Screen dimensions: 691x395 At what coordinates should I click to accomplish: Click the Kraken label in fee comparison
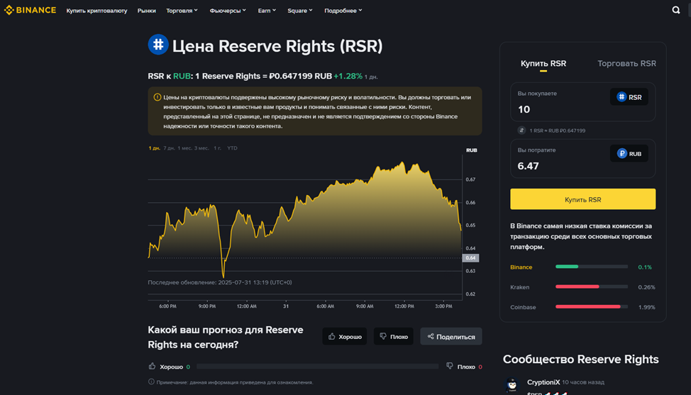tap(519, 287)
